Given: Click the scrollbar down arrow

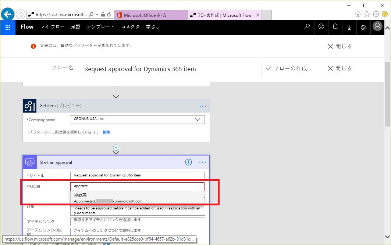Looking at the screenshot, I should tap(387, 237).
